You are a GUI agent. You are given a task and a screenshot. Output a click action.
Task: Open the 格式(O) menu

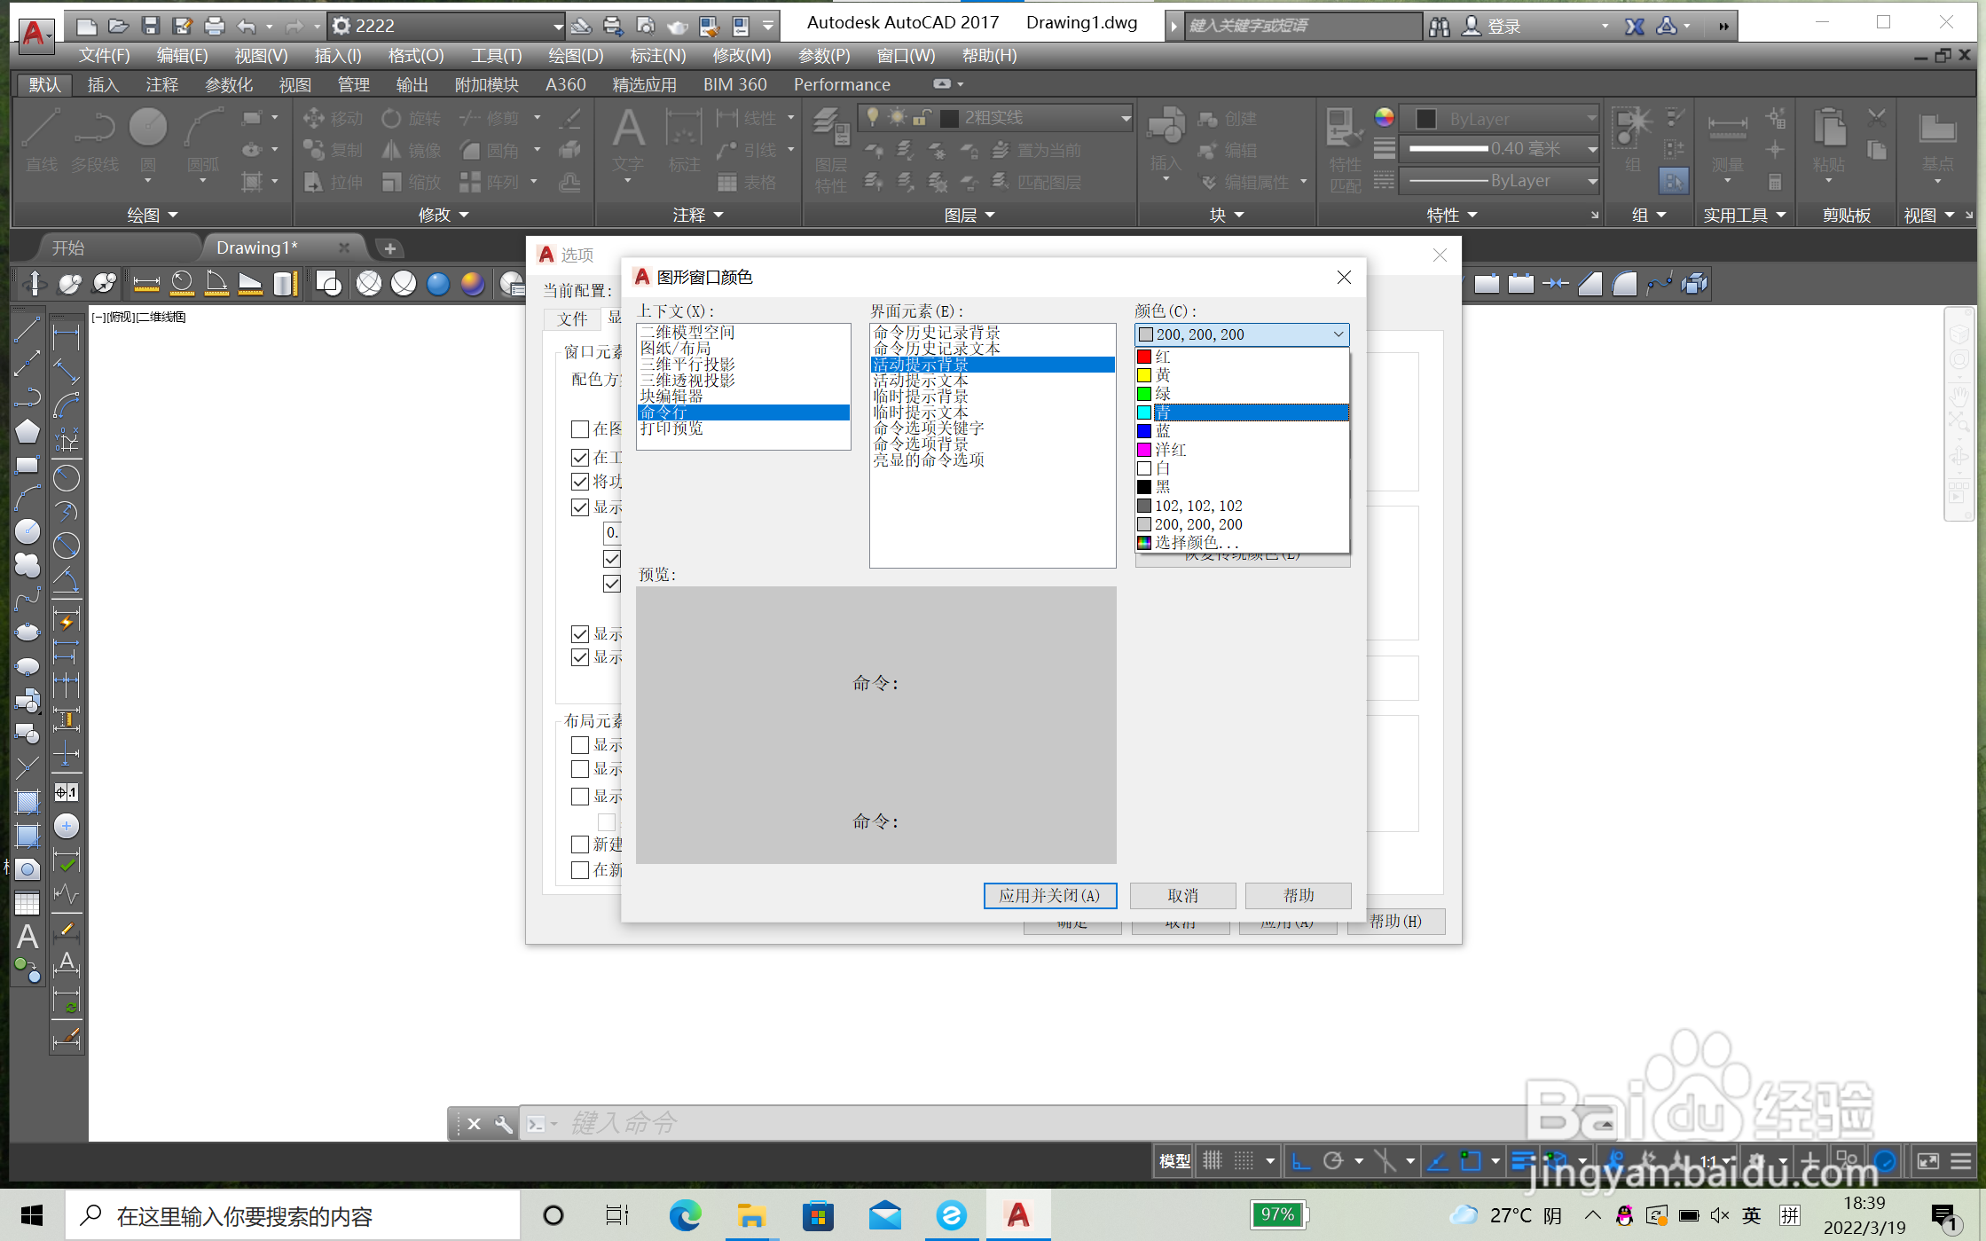coord(416,56)
